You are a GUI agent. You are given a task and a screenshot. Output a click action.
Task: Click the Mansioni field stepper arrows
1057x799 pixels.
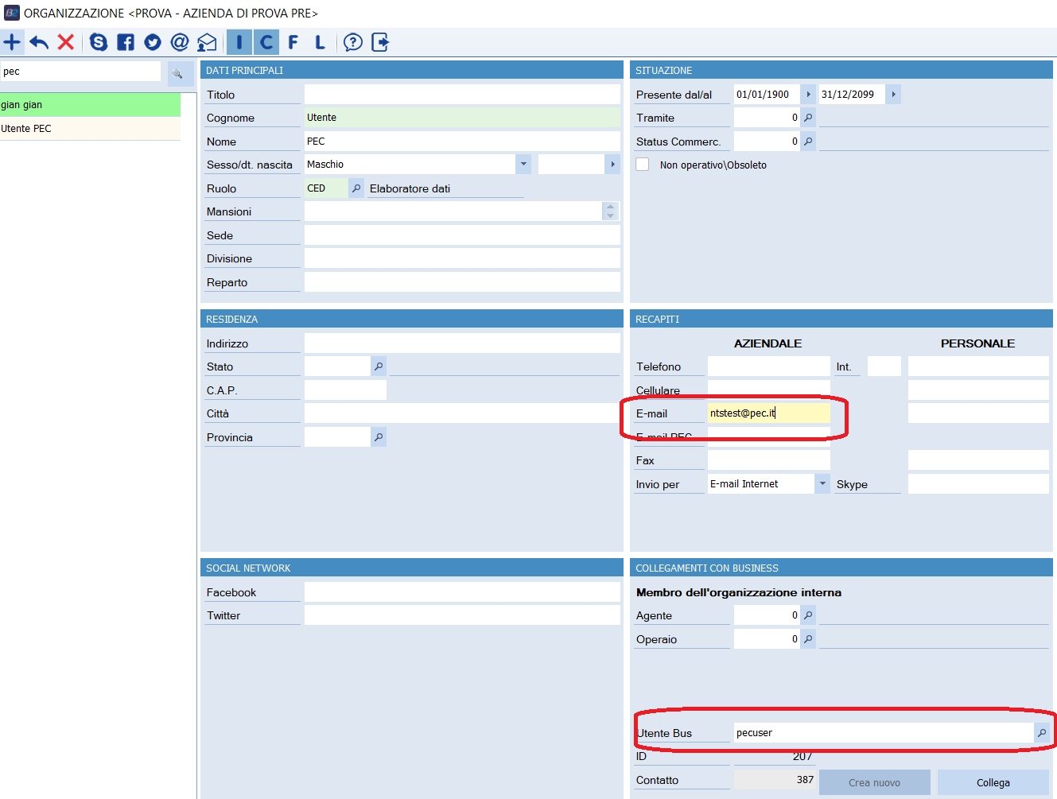[x=611, y=211]
